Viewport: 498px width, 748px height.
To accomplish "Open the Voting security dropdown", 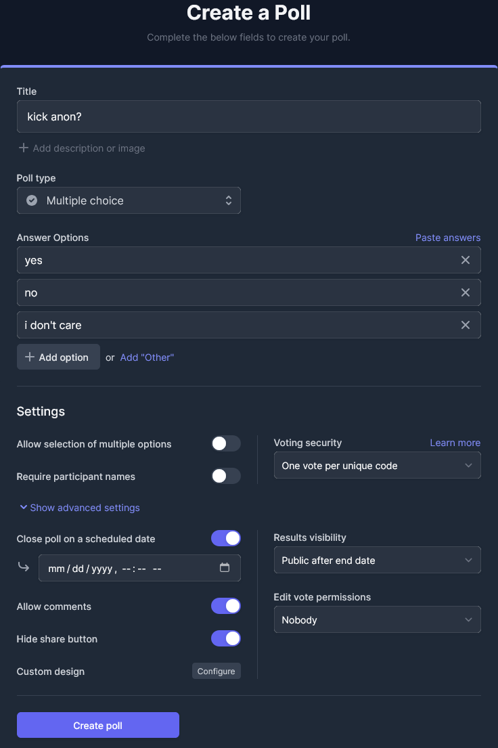I will tap(377, 466).
